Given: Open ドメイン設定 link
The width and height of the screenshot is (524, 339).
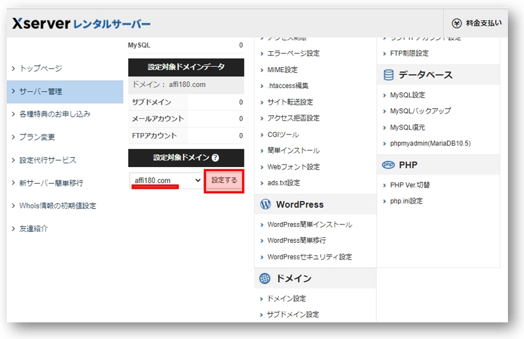Looking at the screenshot, I should click(x=287, y=298).
